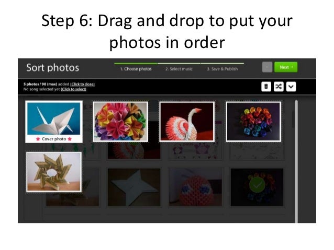Select the rainbow roses photo thumbnail
This screenshot has height=250, width=334.
tap(253, 122)
